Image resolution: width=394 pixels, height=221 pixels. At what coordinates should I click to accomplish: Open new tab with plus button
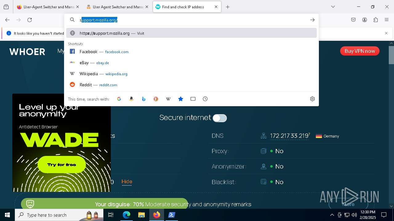[228, 7]
